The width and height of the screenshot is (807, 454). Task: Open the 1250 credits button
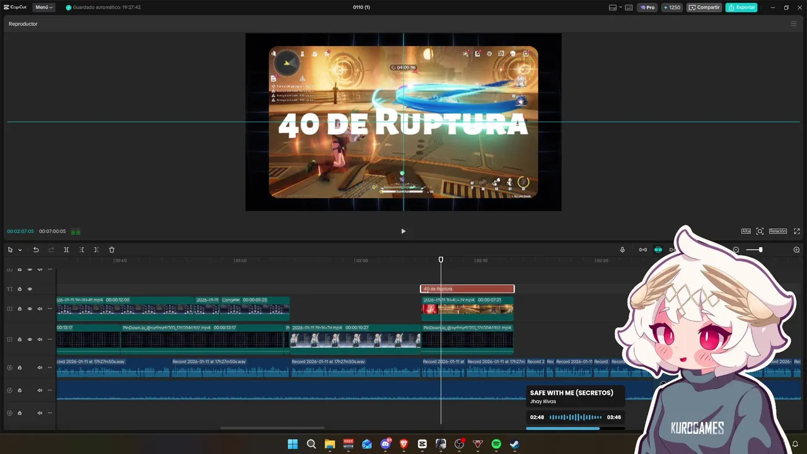[x=671, y=8]
